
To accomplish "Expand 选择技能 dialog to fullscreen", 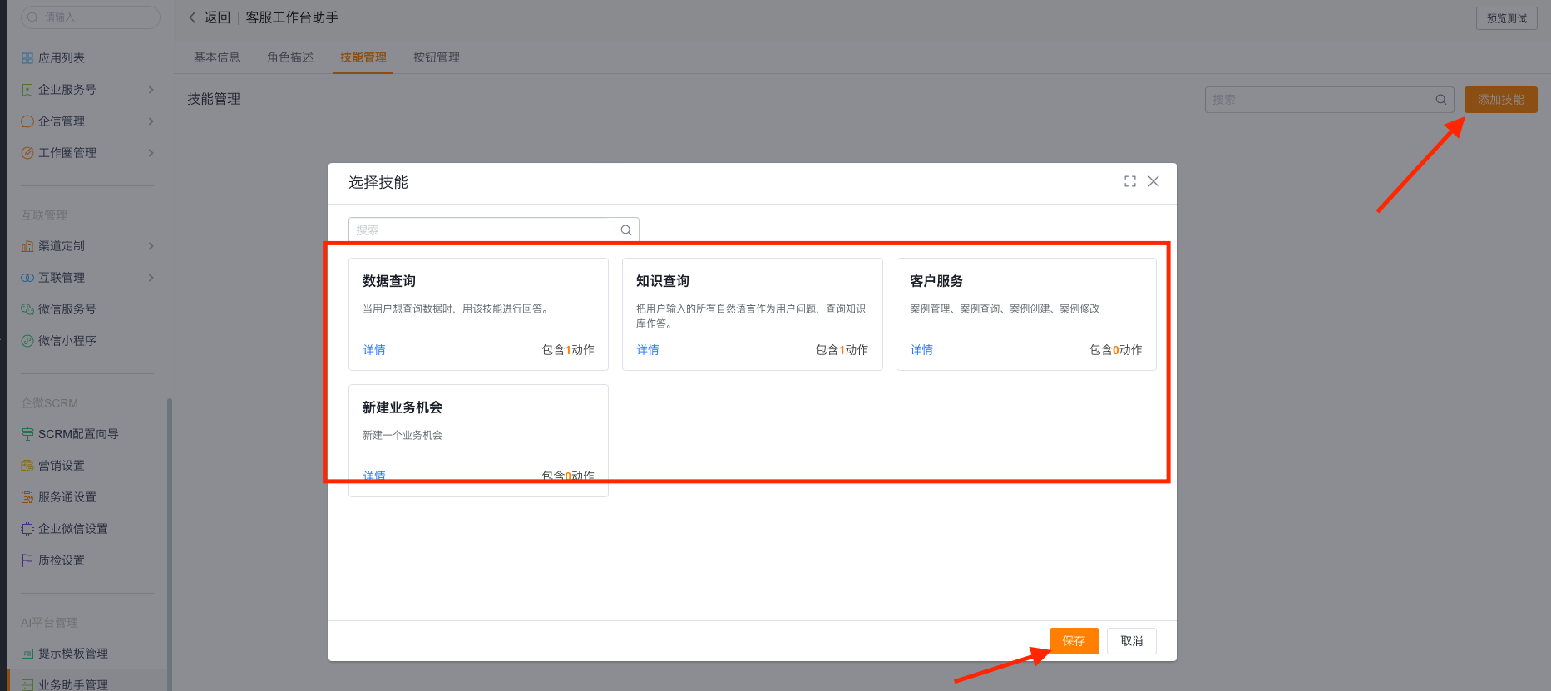I will tap(1129, 181).
